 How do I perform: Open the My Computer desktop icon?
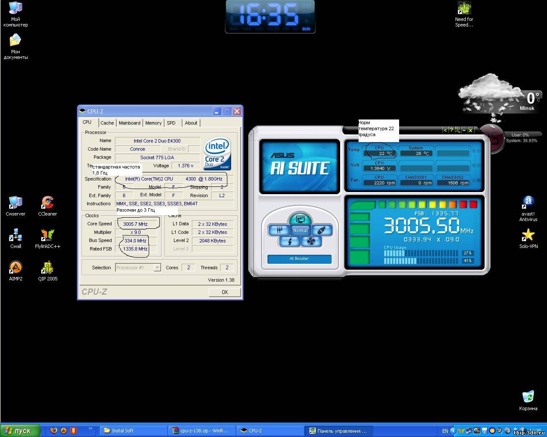click(15, 14)
